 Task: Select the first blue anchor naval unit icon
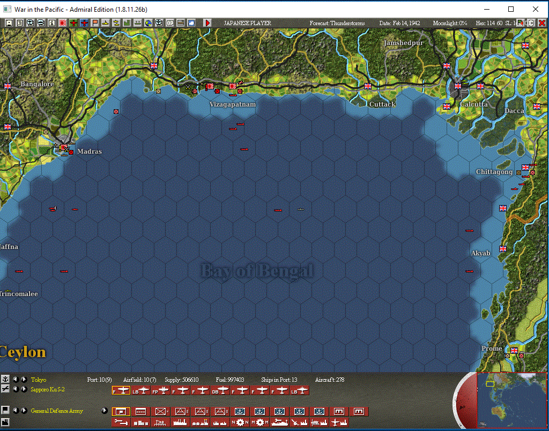(x=240, y=412)
